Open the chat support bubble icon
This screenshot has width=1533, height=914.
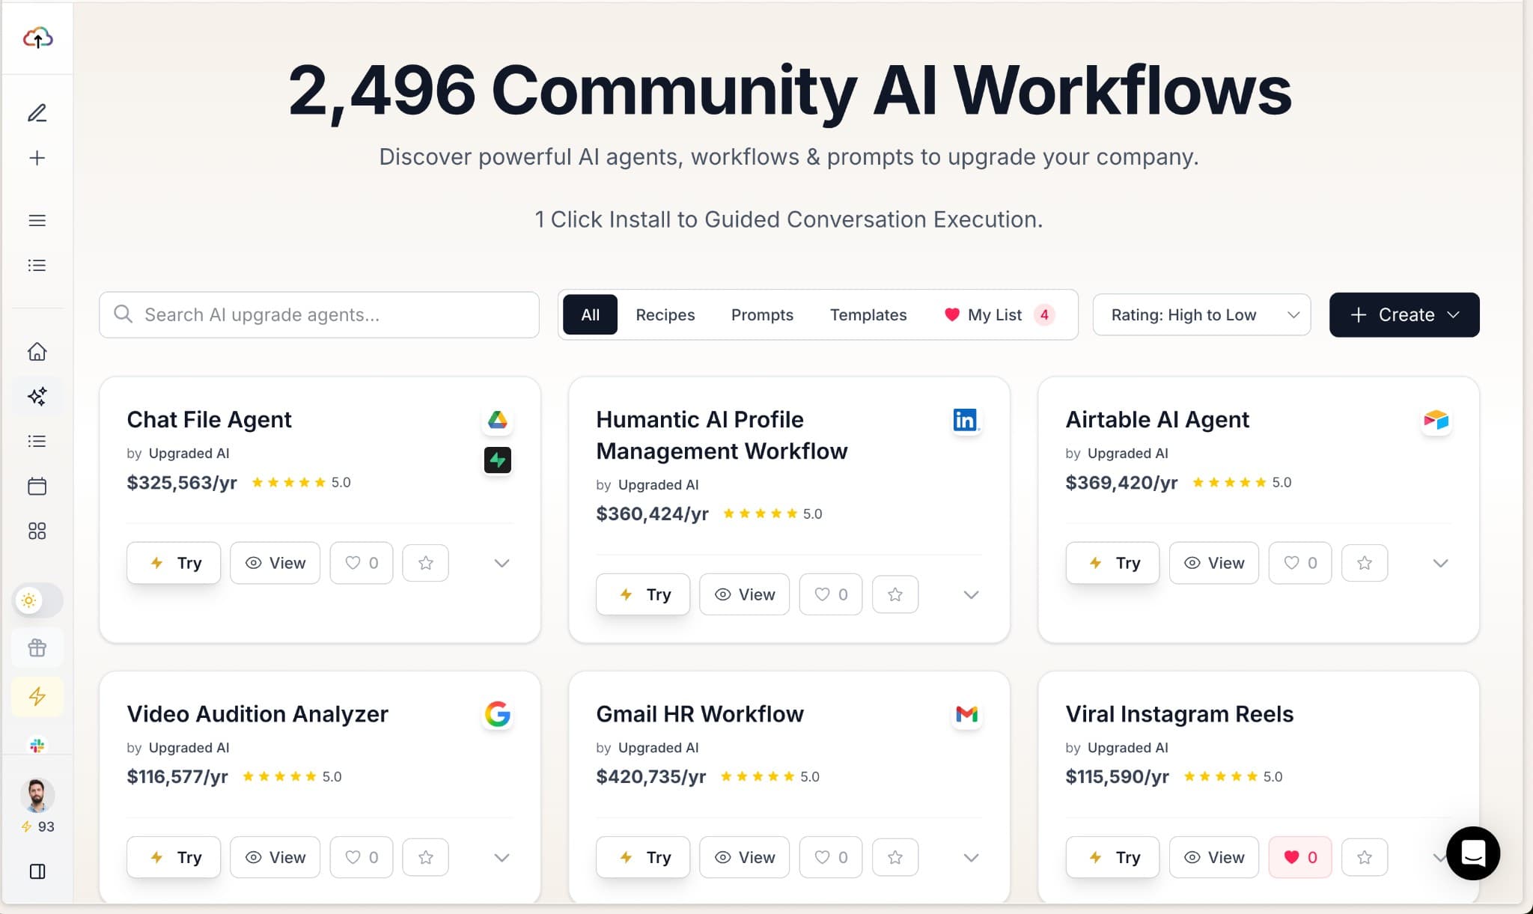pyautogui.click(x=1472, y=853)
